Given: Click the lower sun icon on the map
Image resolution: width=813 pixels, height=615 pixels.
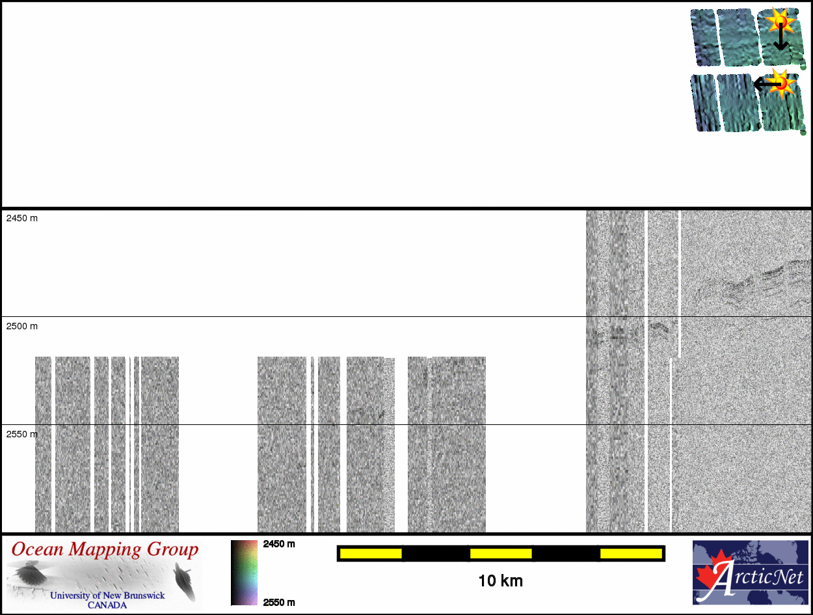Looking at the screenshot, I should coord(780,82).
